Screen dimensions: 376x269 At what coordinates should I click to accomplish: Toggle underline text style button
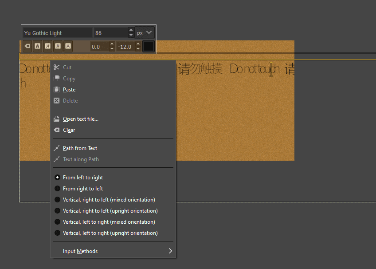pyautogui.click(x=58, y=46)
